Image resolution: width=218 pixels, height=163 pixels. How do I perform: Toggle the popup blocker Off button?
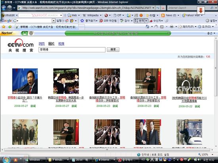[x=117, y=15]
